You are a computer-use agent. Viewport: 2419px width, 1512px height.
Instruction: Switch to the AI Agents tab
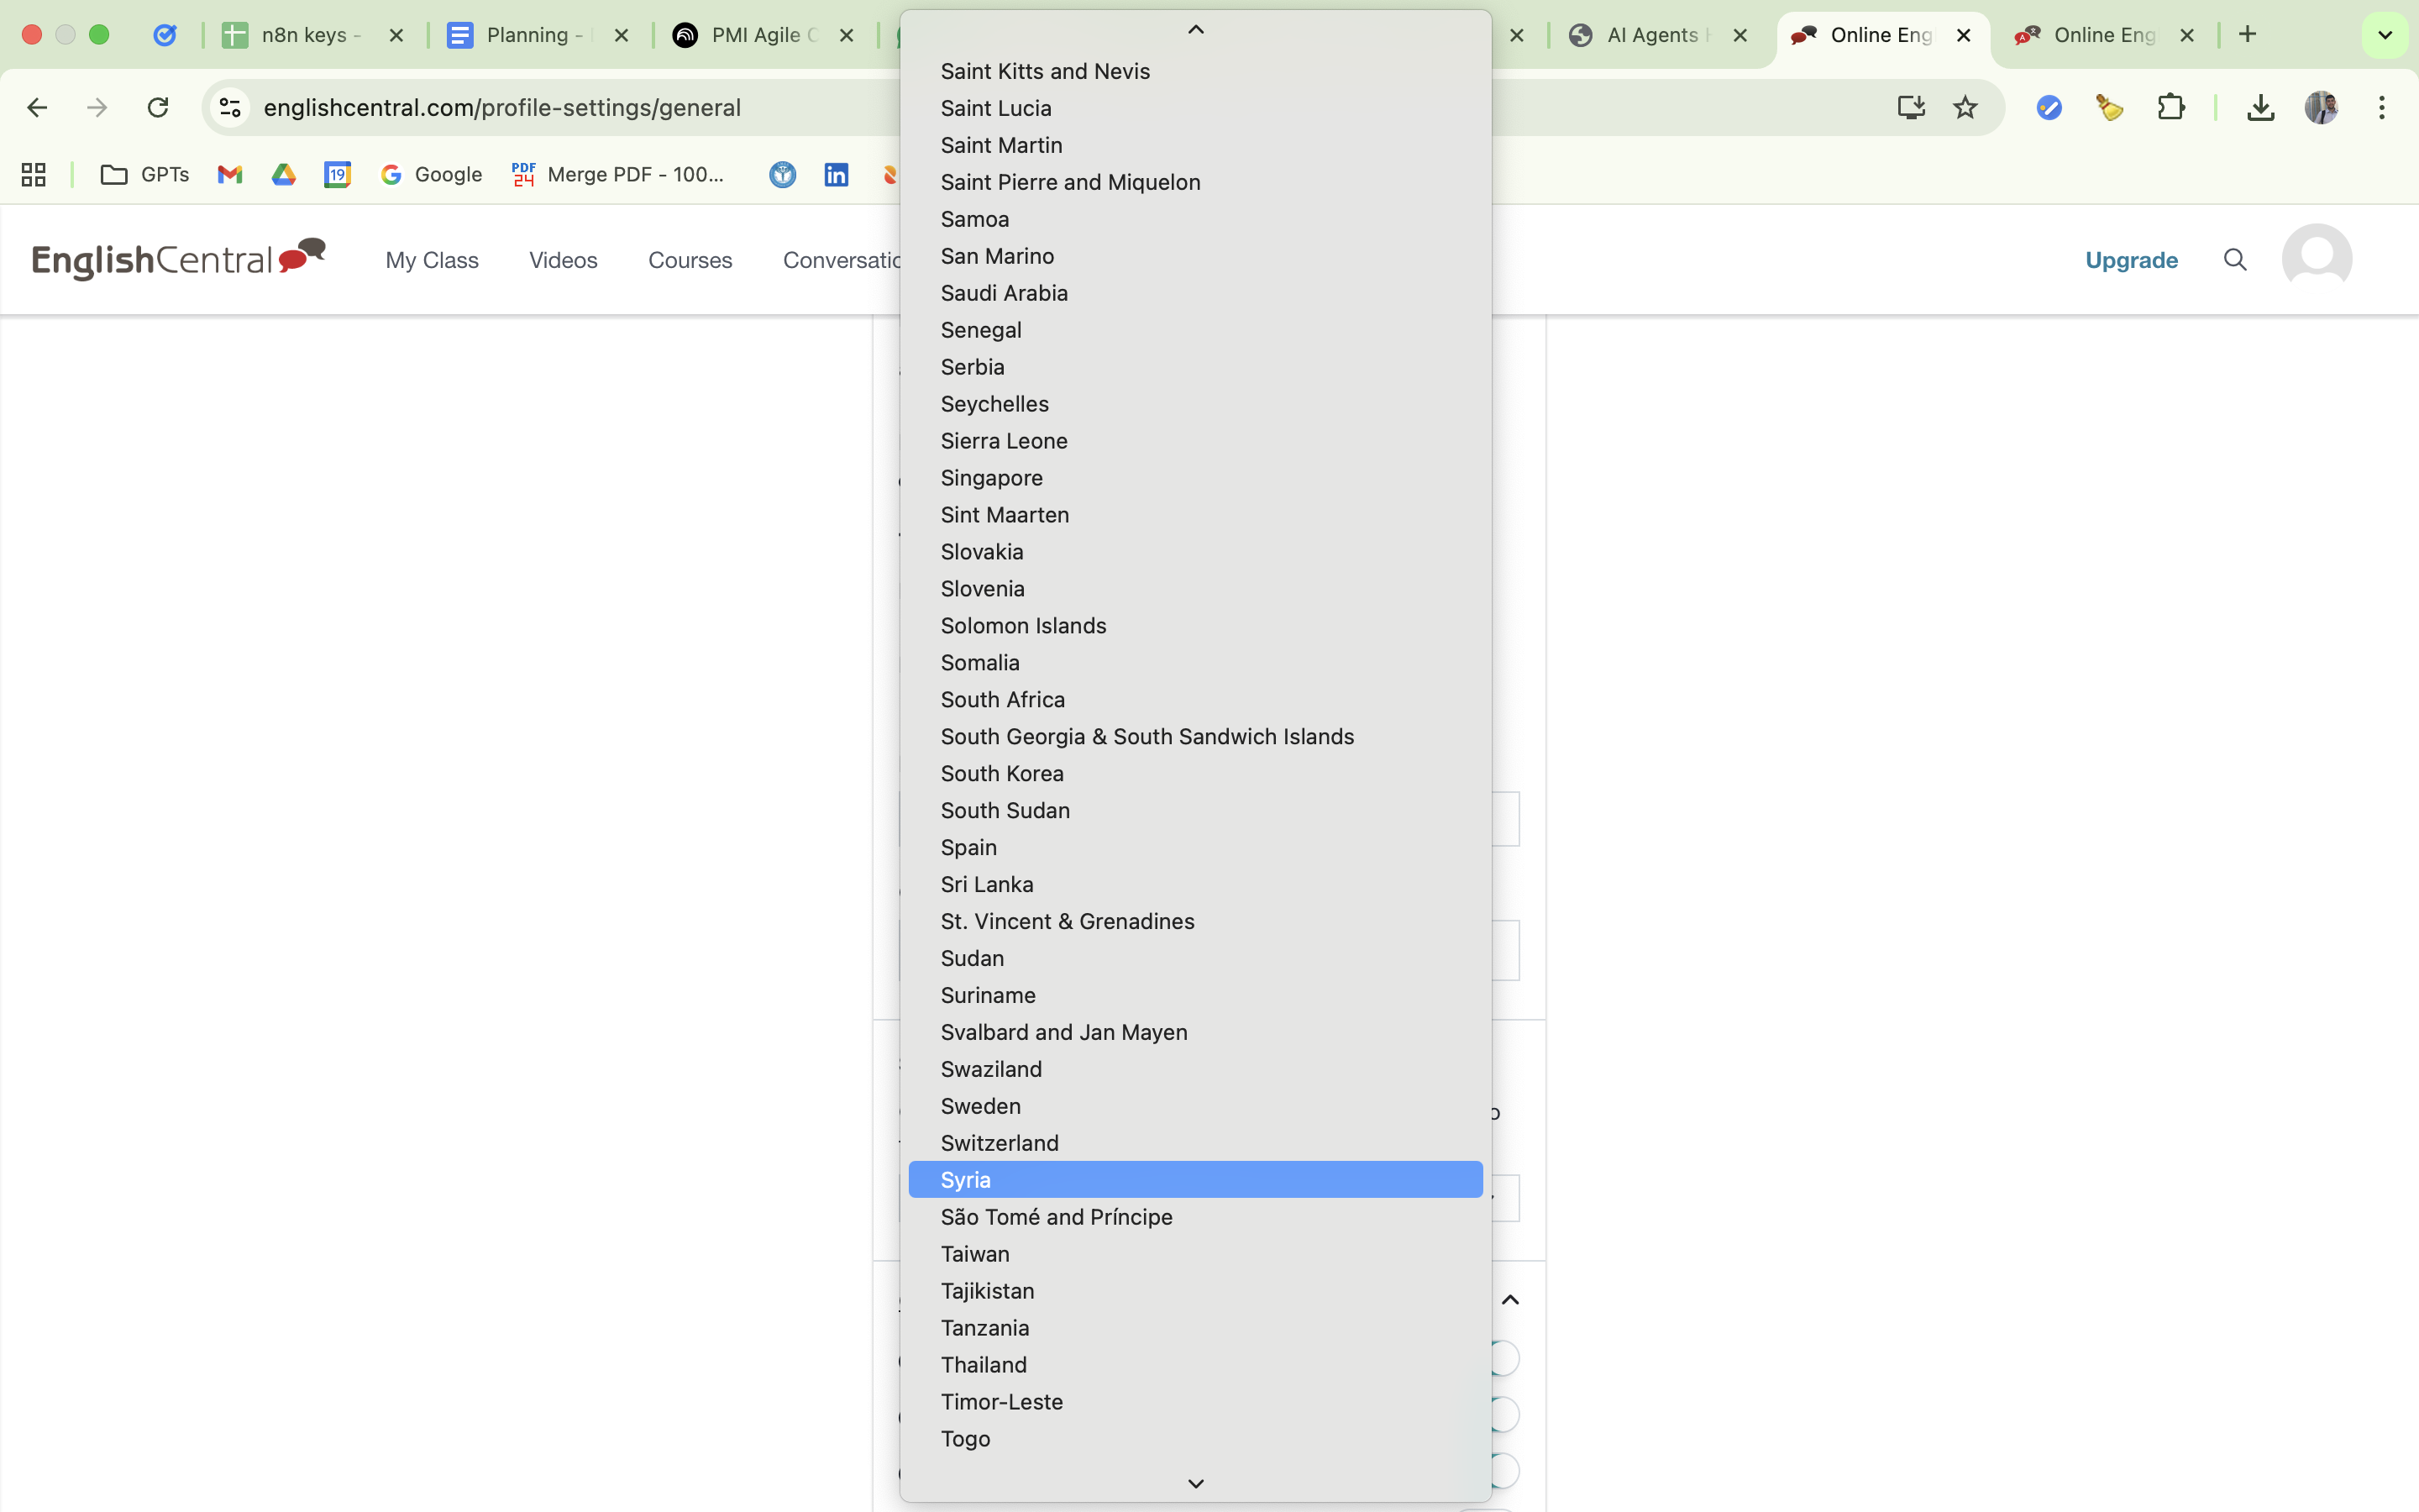pyautogui.click(x=1651, y=35)
